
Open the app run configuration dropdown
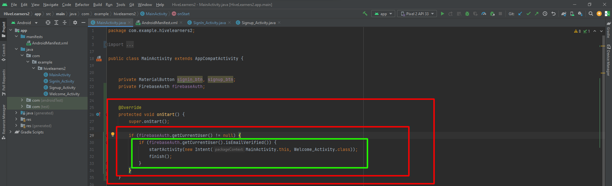click(x=383, y=14)
